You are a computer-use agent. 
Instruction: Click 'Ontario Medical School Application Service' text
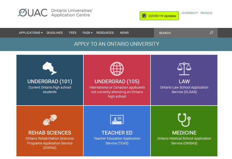pyautogui.click(x=184, y=141)
